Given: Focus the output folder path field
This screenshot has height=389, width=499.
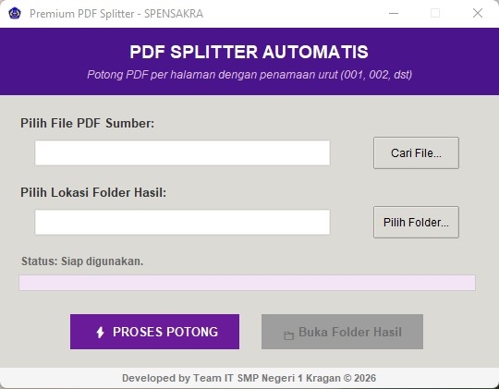Looking at the screenshot, I should 182,222.
